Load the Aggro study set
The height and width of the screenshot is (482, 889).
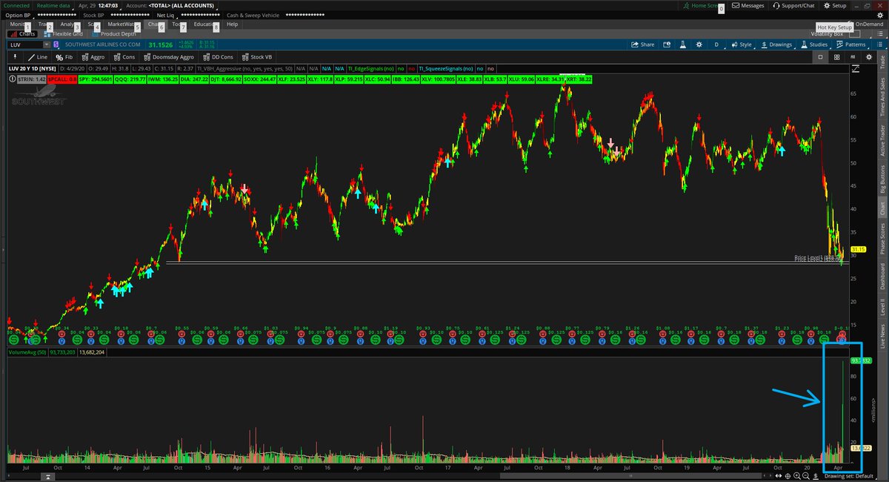pyautogui.click(x=93, y=57)
